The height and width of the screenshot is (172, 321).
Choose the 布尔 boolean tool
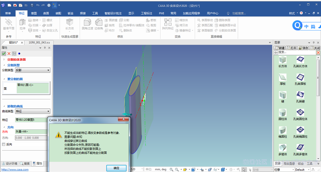(109, 30)
